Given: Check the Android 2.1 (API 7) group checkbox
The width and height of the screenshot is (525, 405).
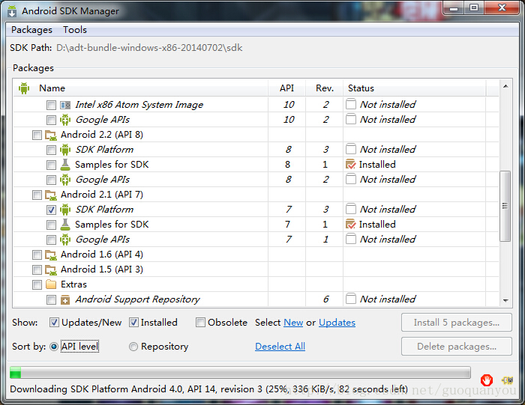Looking at the screenshot, I should [37, 195].
